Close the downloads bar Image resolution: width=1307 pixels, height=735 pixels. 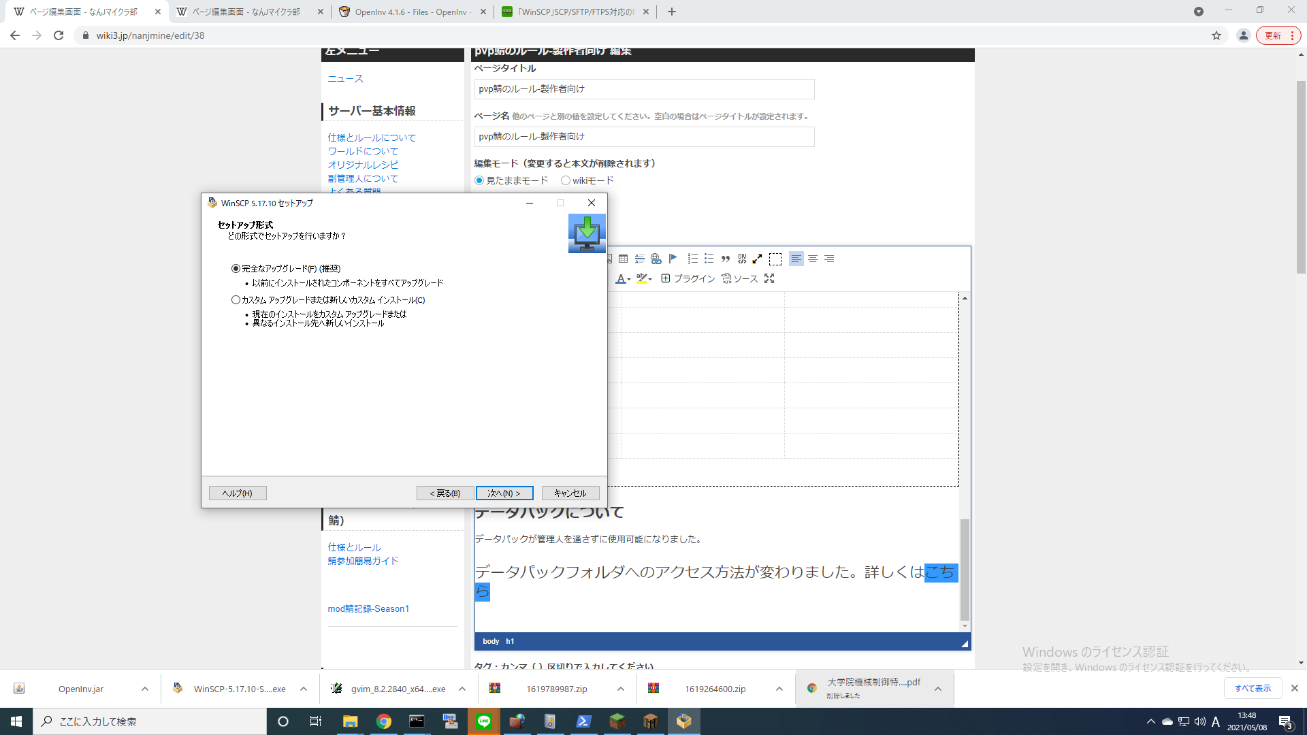click(1295, 689)
